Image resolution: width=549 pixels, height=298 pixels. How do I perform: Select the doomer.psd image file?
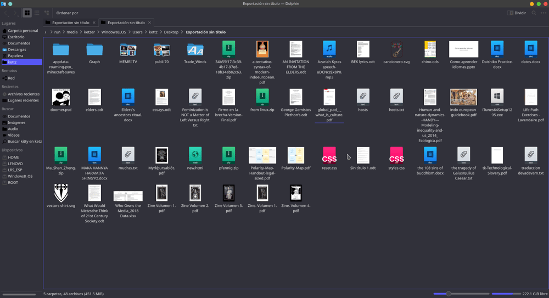tap(61, 97)
